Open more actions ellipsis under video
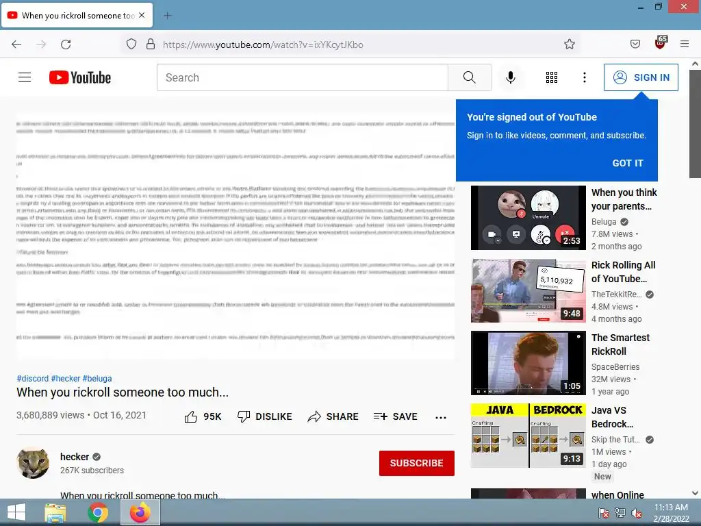The height and width of the screenshot is (526, 701). 441,417
